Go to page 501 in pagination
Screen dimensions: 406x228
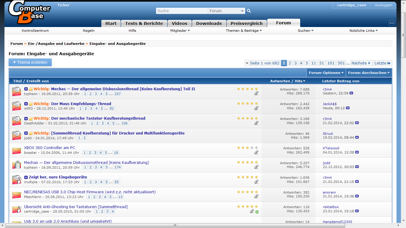click(341, 63)
